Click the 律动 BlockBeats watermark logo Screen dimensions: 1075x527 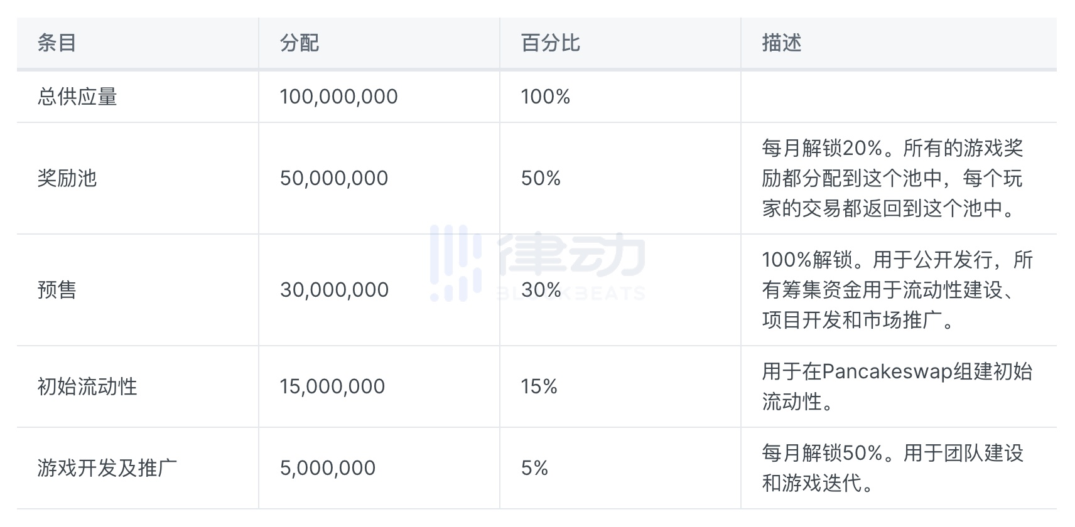tap(537, 262)
